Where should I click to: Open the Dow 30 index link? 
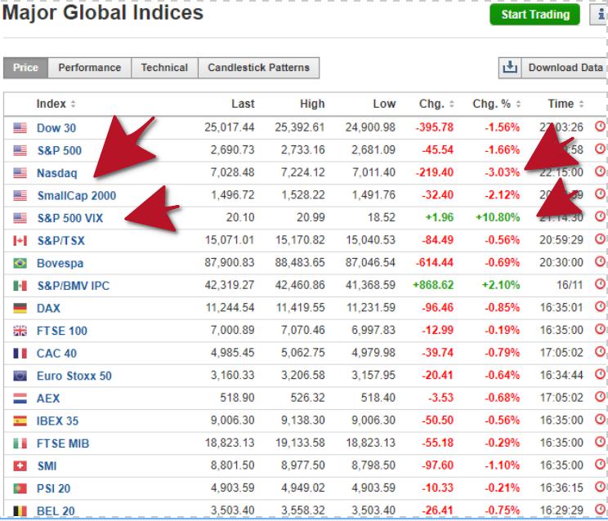pos(56,128)
